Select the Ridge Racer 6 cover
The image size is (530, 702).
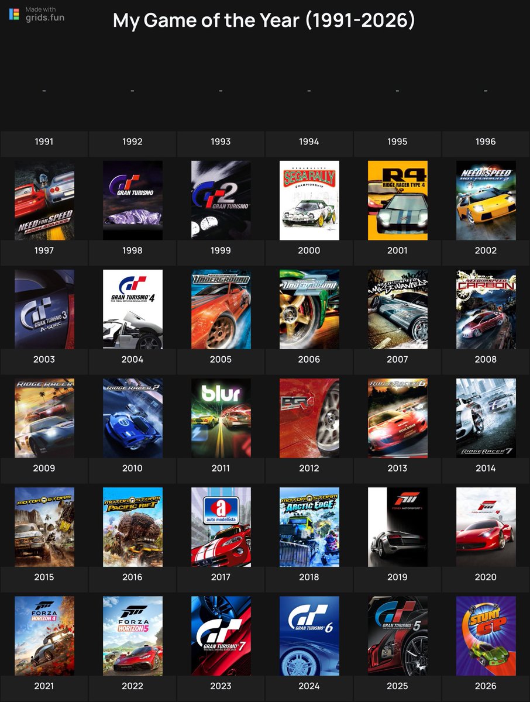pyautogui.click(x=398, y=418)
